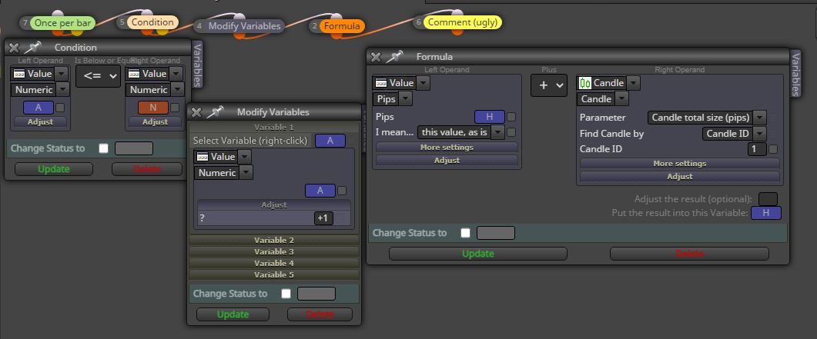
Task: Open the <= comparison operator dropdown
Action: point(98,76)
